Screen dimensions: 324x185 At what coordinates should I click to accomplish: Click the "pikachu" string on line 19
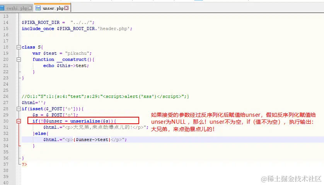click(77, 53)
